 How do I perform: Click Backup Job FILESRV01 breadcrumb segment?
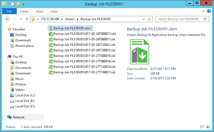(x=95, y=19)
